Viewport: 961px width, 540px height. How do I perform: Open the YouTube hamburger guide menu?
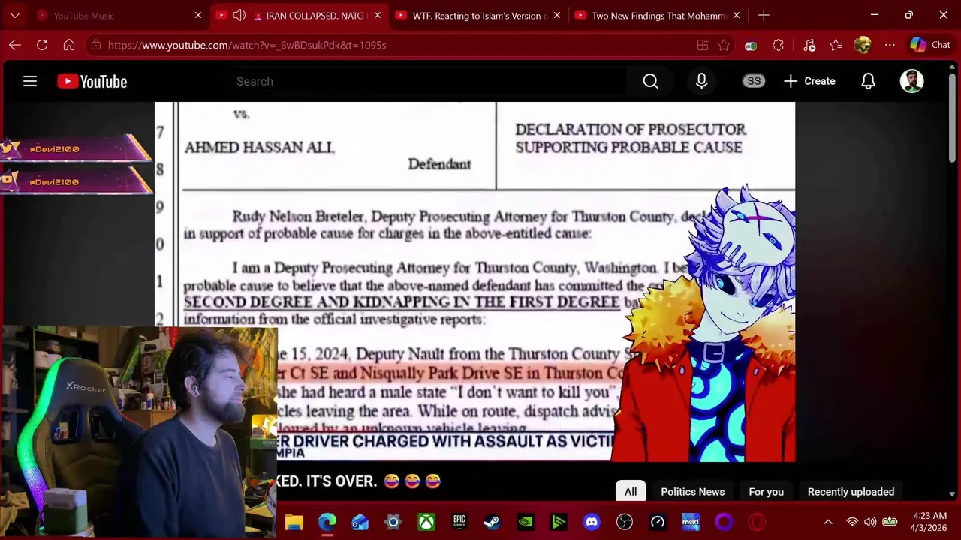coord(30,81)
